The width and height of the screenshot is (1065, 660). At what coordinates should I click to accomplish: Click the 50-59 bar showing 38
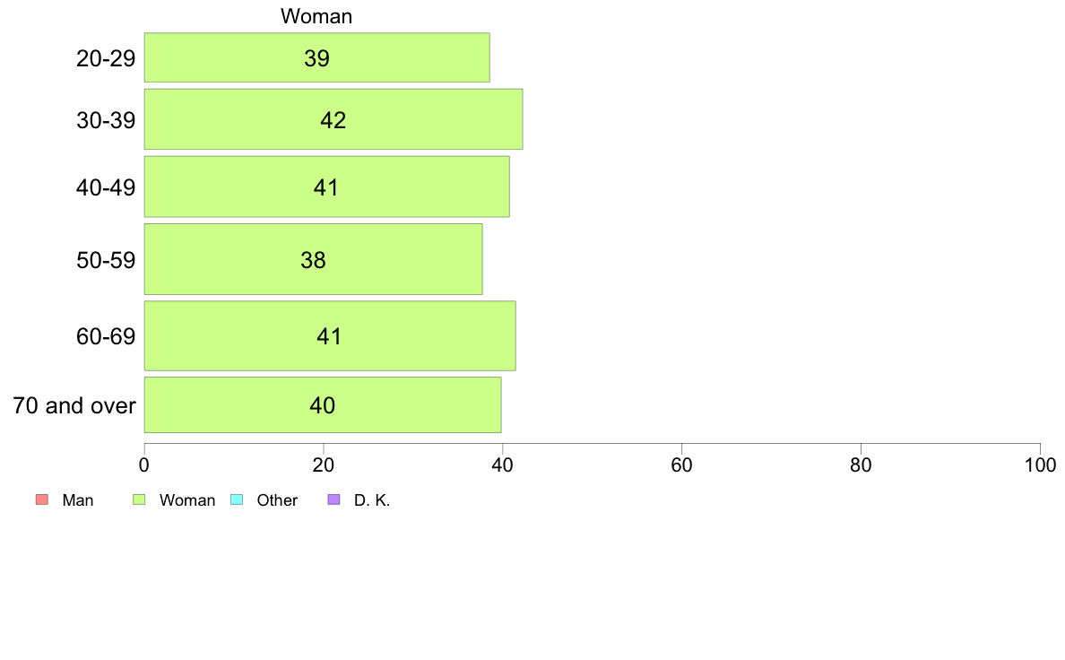pos(313,259)
